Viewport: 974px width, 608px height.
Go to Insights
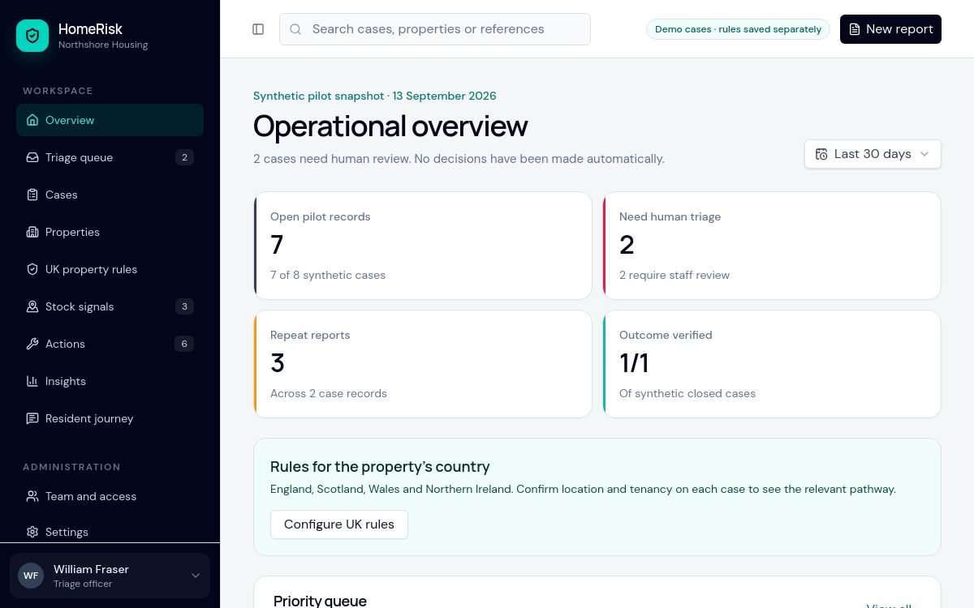coord(110,381)
